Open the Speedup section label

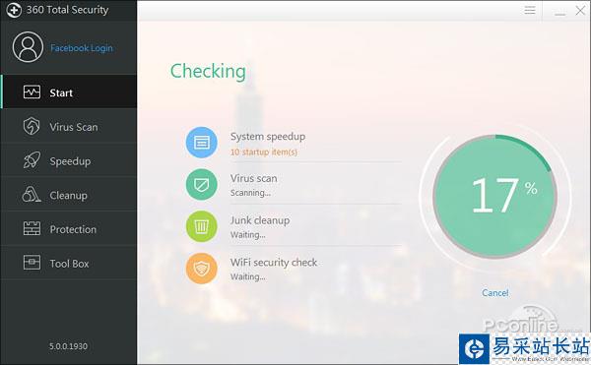click(70, 161)
